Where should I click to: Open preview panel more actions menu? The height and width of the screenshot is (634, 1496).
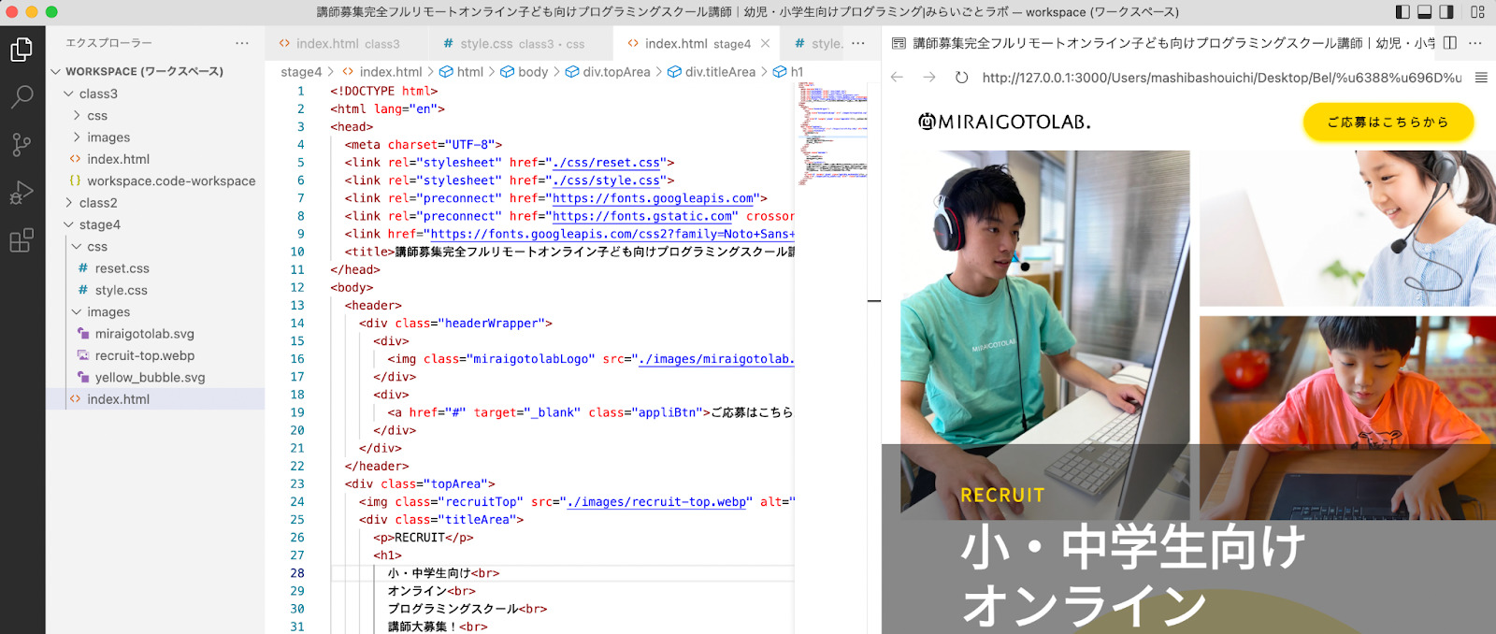[x=1475, y=43]
